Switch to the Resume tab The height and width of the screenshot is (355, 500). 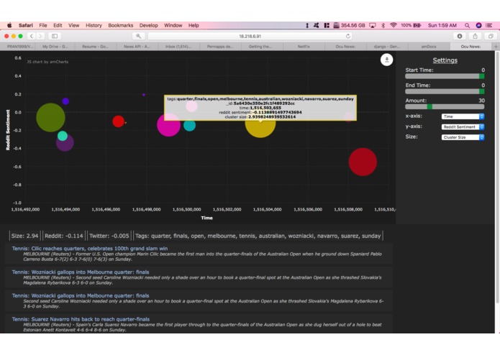pyautogui.click(x=95, y=47)
